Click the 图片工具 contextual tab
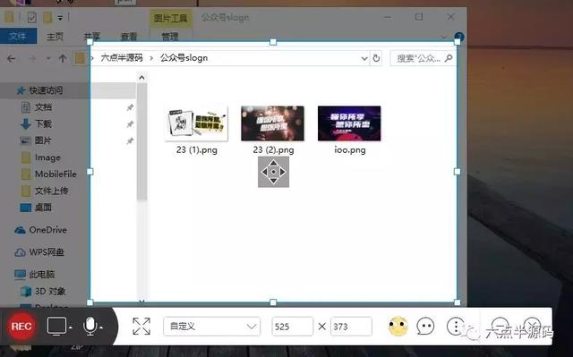This screenshot has width=573, height=357. [x=171, y=18]
